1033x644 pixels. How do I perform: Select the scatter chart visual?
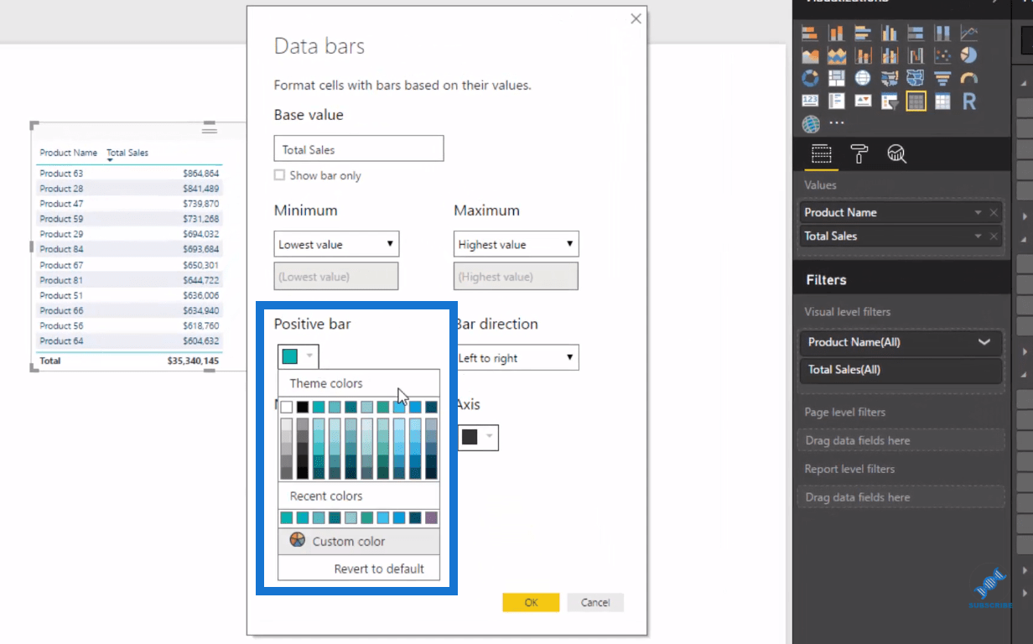942,56
